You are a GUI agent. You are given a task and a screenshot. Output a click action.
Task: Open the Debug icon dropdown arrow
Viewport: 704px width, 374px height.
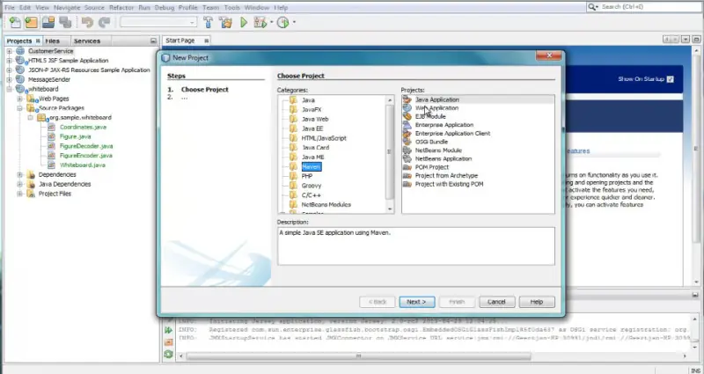(x=271, y=22)
